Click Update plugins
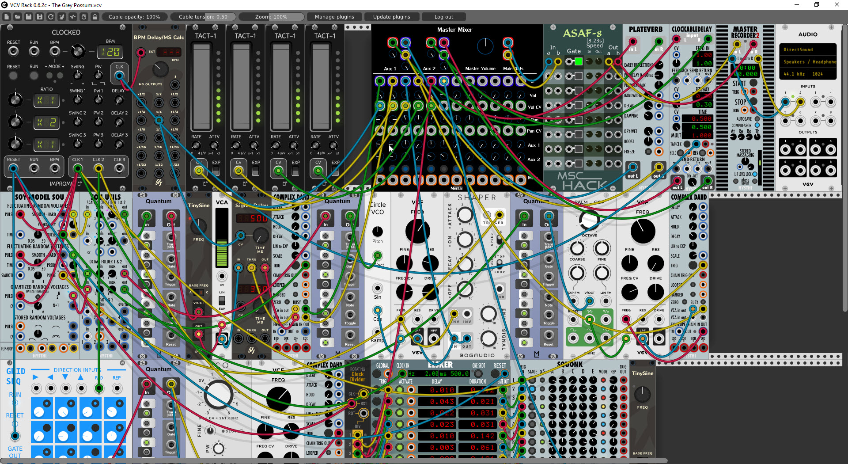This screenshot has height=464, width=848. click(392, 17)
